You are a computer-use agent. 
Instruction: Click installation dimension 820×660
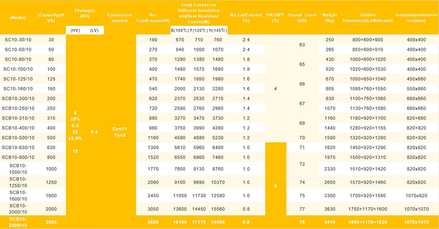pyautogui.click(x=416, y=118)
